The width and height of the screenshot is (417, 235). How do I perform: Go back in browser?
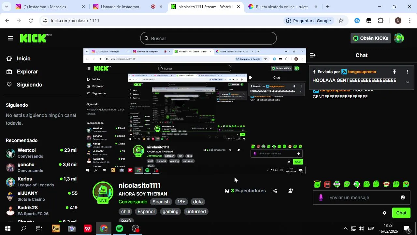[x=7, y=21]
